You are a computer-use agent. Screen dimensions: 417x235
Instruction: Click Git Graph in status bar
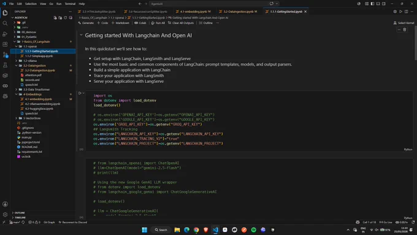(x=49, y=222)
